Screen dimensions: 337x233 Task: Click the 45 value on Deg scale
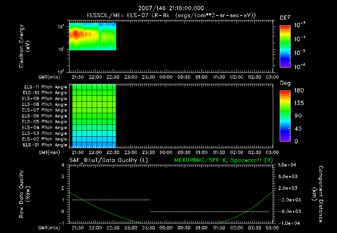pos(298,129)
